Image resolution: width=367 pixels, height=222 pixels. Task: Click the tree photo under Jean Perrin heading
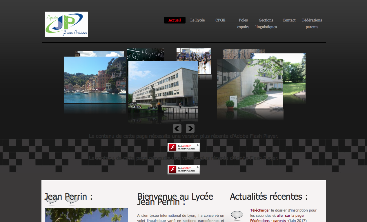(86, 215)
